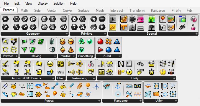Select the clapperboard frame rate icon
The image size is (200, 106).
[151, 64]
